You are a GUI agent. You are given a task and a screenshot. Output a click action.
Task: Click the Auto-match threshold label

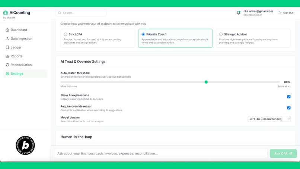[75, 73]
